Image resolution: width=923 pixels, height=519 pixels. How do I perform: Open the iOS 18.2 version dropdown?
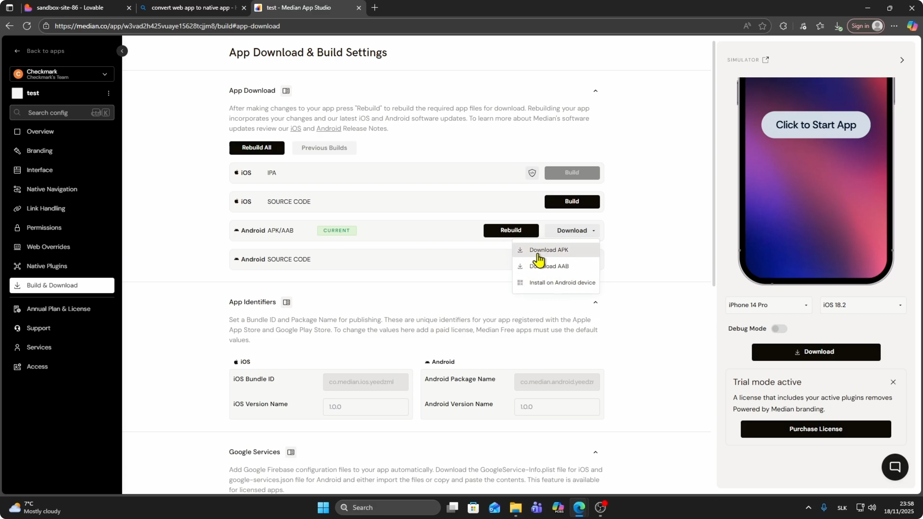click(863, 305)
